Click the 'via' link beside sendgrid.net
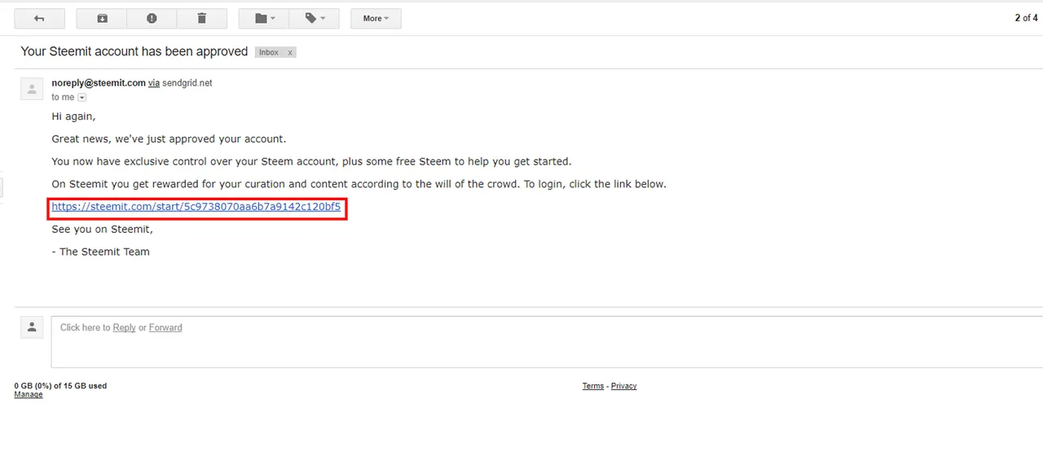This screenshot has height=469, width=1043. [154, 83]
